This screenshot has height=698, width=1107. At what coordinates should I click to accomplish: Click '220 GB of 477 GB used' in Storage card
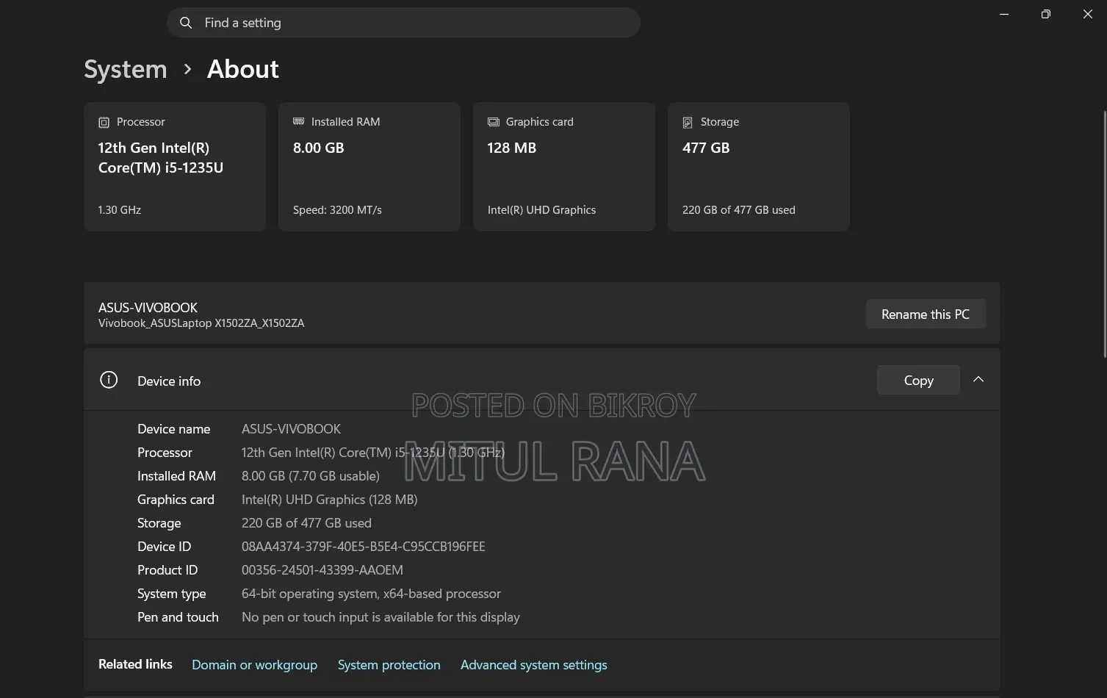pos(739,210)
